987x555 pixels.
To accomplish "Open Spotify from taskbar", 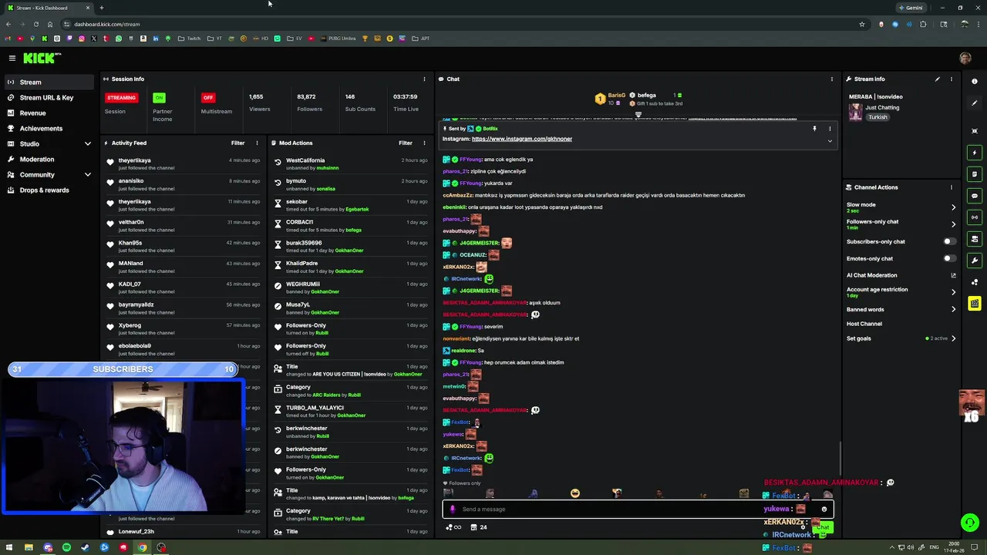I will pyautogui.click(x=66, y=547).
